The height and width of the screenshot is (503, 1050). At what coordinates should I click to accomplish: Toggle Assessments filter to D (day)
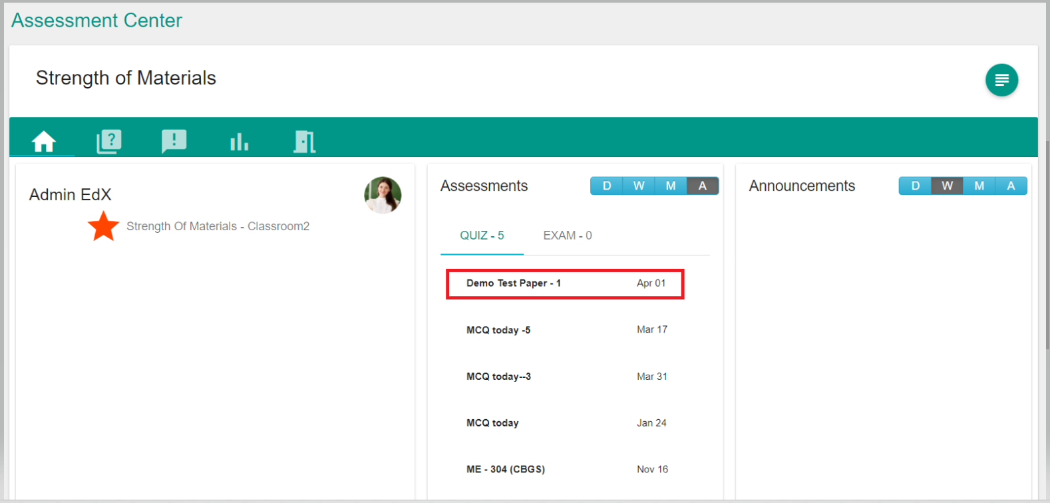click(606, 186)
